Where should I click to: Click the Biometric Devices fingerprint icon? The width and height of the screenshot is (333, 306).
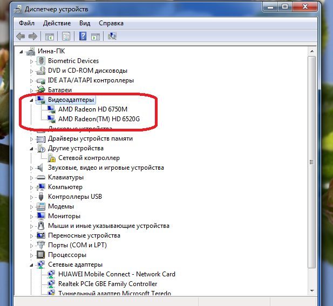point(40,61)
